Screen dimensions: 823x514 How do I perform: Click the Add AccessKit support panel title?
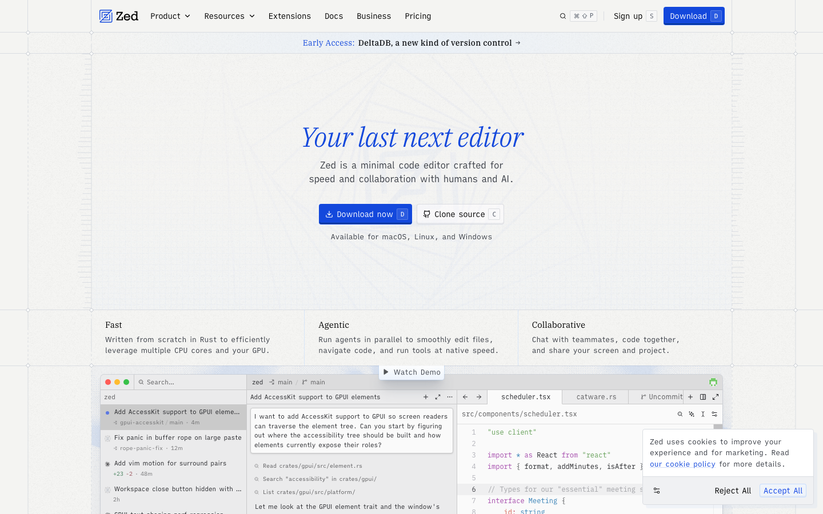pos(315,397)
